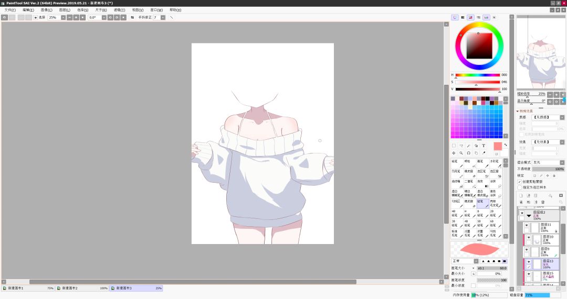
Task: Hide layer 图层13 via eye icon
Action: coord(529,261)
